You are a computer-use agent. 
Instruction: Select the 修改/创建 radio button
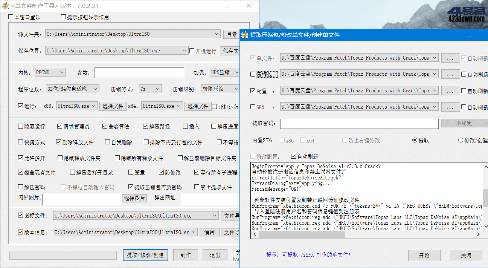click(x=462, y=139)
